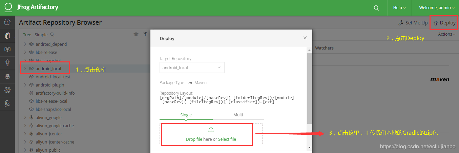Open the Help dropdown menu
This screenshot has height=153, width=459.
tap(399, 8)
